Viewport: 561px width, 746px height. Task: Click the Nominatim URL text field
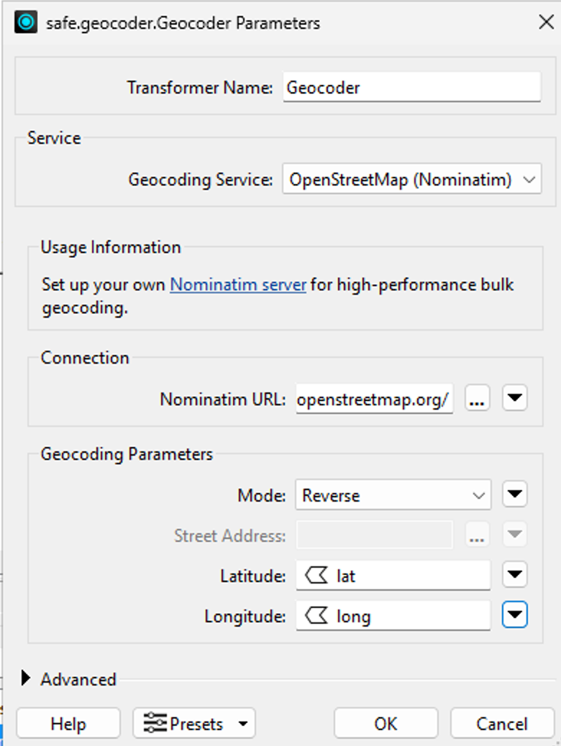click(374, 399)
